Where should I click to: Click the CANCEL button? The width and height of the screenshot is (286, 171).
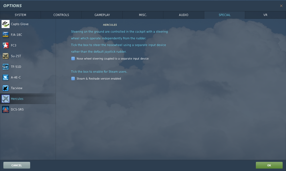[x=17, y=165]
